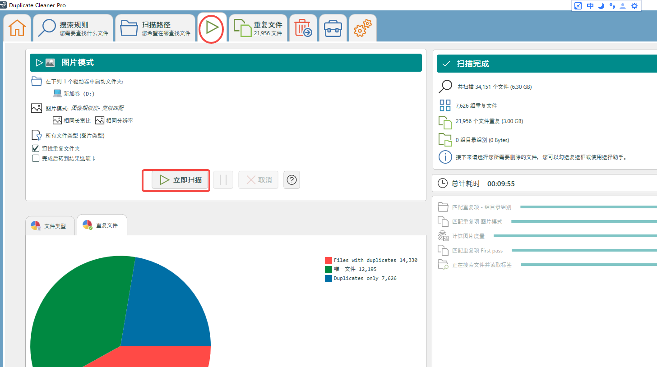Click the picture icon beside 图片模式: 图像相似度

pos(37,108)
